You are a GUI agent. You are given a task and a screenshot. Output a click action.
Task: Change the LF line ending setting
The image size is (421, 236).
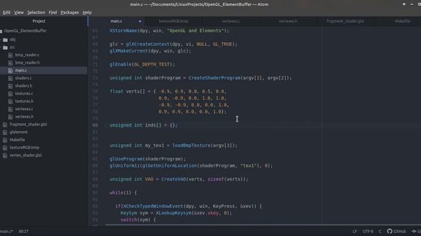coord(355,231)
